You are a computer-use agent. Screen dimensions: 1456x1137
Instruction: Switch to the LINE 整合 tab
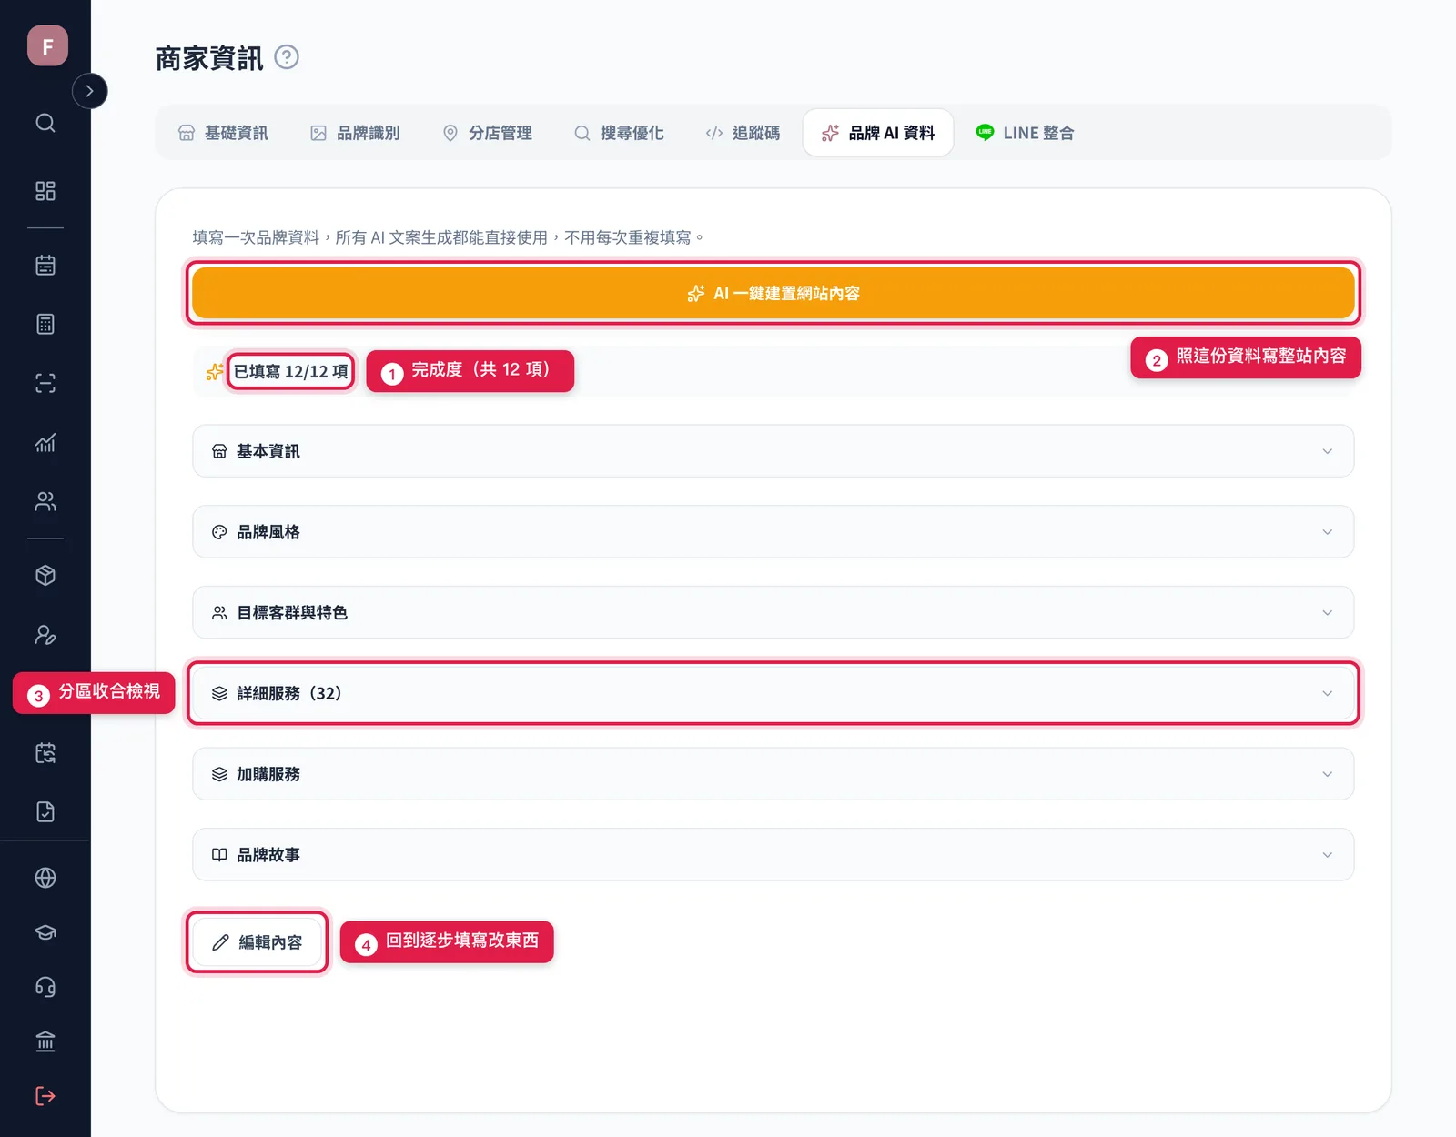pos(1025,133)
